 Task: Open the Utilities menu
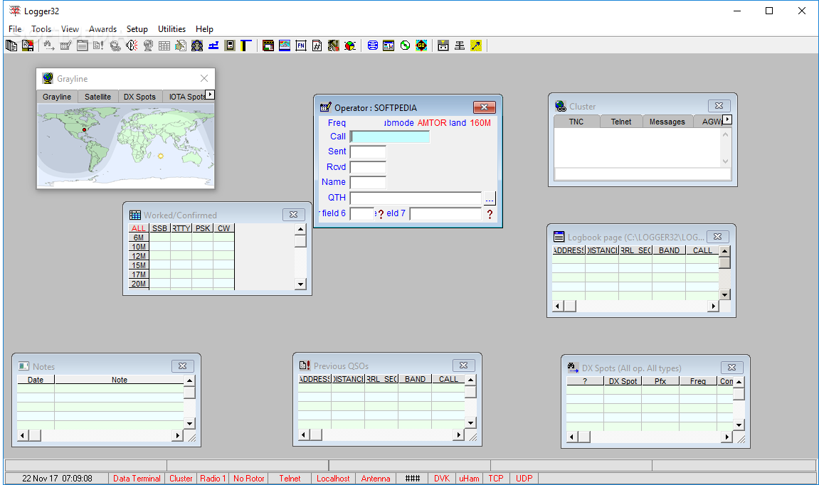pyautogui.click(x=172, y=29)
